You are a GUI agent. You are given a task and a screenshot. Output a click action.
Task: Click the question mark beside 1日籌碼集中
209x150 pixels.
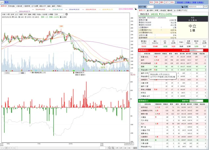tap(161, 27)
